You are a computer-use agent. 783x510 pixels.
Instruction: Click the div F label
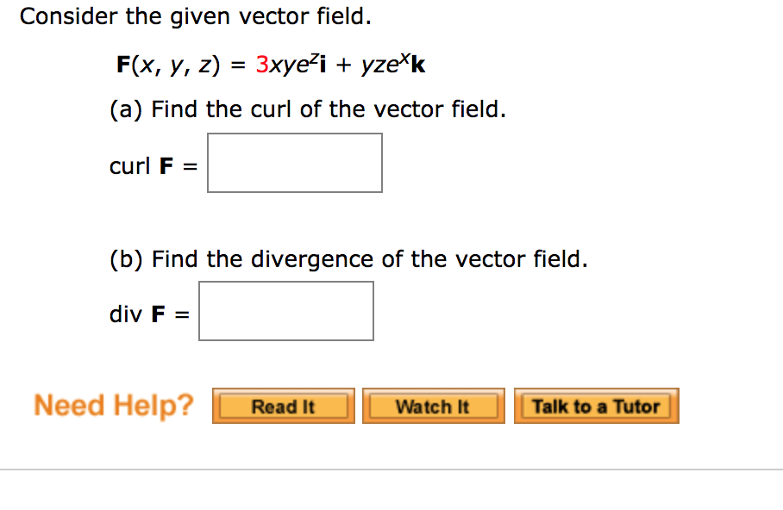point(133,315)
